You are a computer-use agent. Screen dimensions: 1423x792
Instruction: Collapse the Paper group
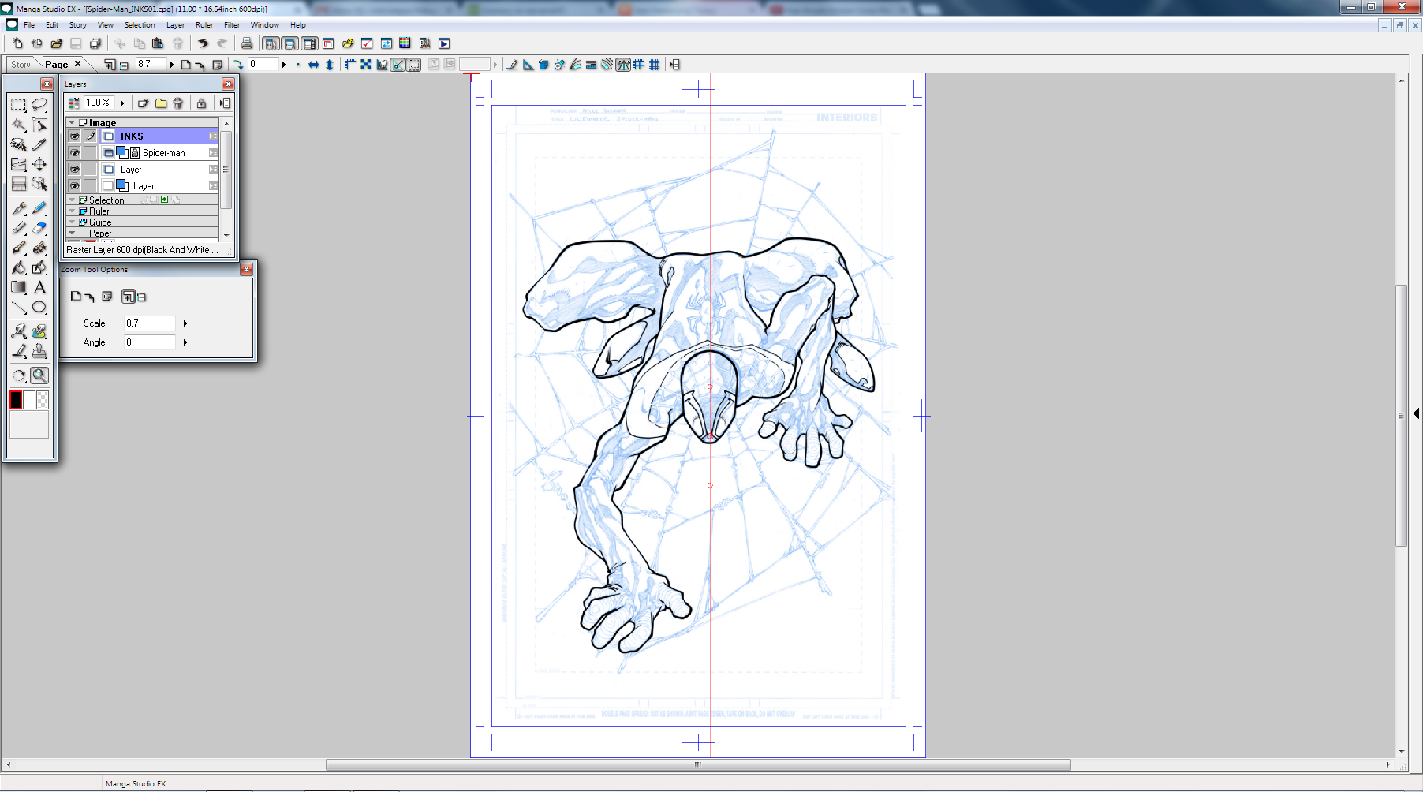tap(72, 233)
